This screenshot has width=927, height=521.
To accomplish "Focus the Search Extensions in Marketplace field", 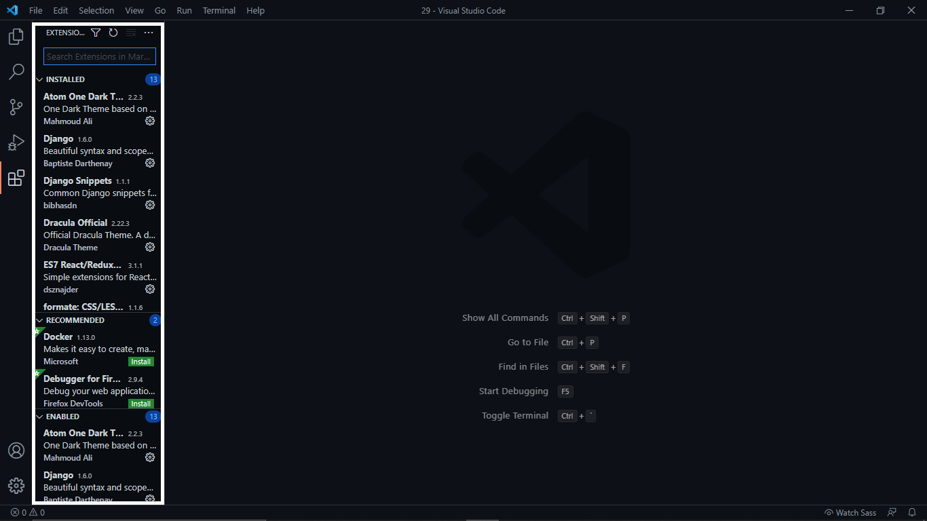I will (x=100, y=56).
